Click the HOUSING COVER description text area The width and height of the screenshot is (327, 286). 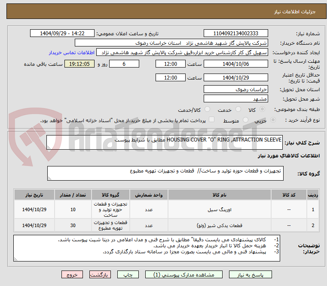164,142
